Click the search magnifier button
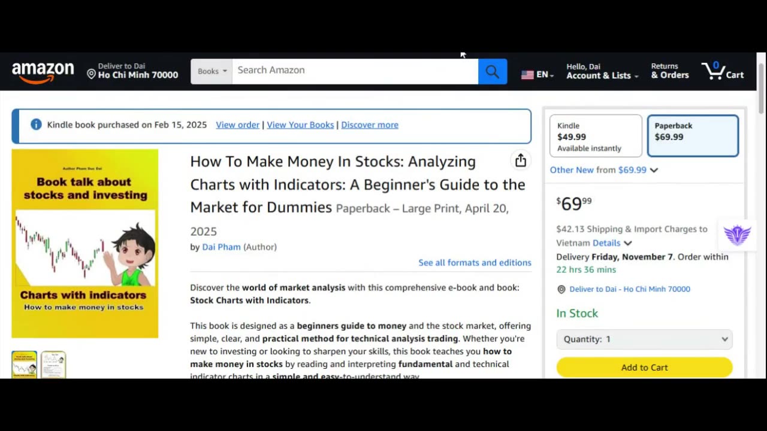This screenshot has width=767, height=431. pos(493,71)
